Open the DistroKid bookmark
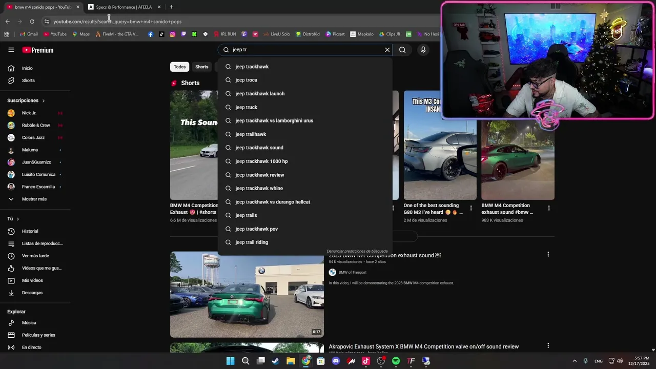The height and width of the screenshot is (369, 656). coord(307,34)
